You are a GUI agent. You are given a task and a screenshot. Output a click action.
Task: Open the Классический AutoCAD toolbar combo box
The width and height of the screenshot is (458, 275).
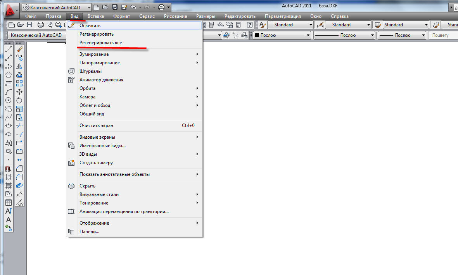pyautogui.click(x=36, y=35)
